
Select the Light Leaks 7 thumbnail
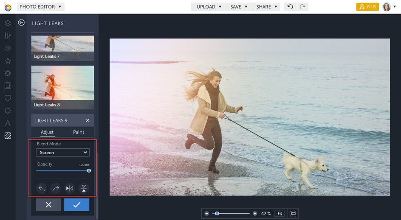pos(63,48)
